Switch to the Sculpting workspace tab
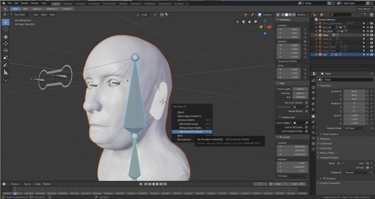 pos(80,4)
